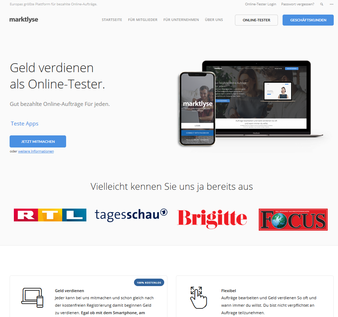Click the tagesschau logo
The width and height of the screenshot is (338, 317).
pos(131,215)
